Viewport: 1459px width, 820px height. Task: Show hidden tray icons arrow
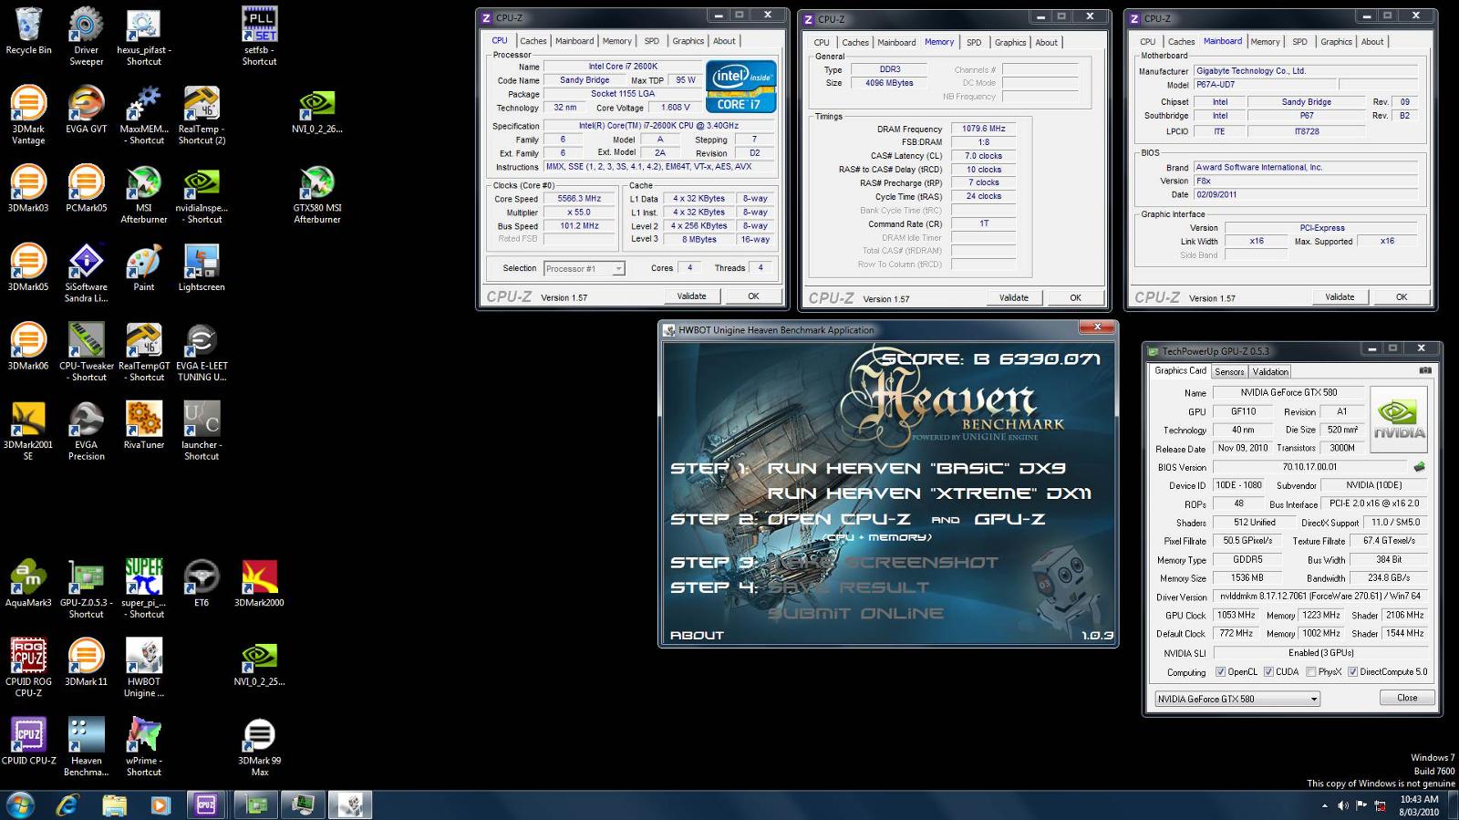point(1324,805)
